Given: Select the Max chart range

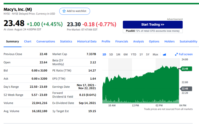Looking at the screenshot, I should (155, 54).
